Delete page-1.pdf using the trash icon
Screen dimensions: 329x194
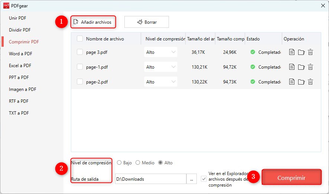tap(310, 67)
